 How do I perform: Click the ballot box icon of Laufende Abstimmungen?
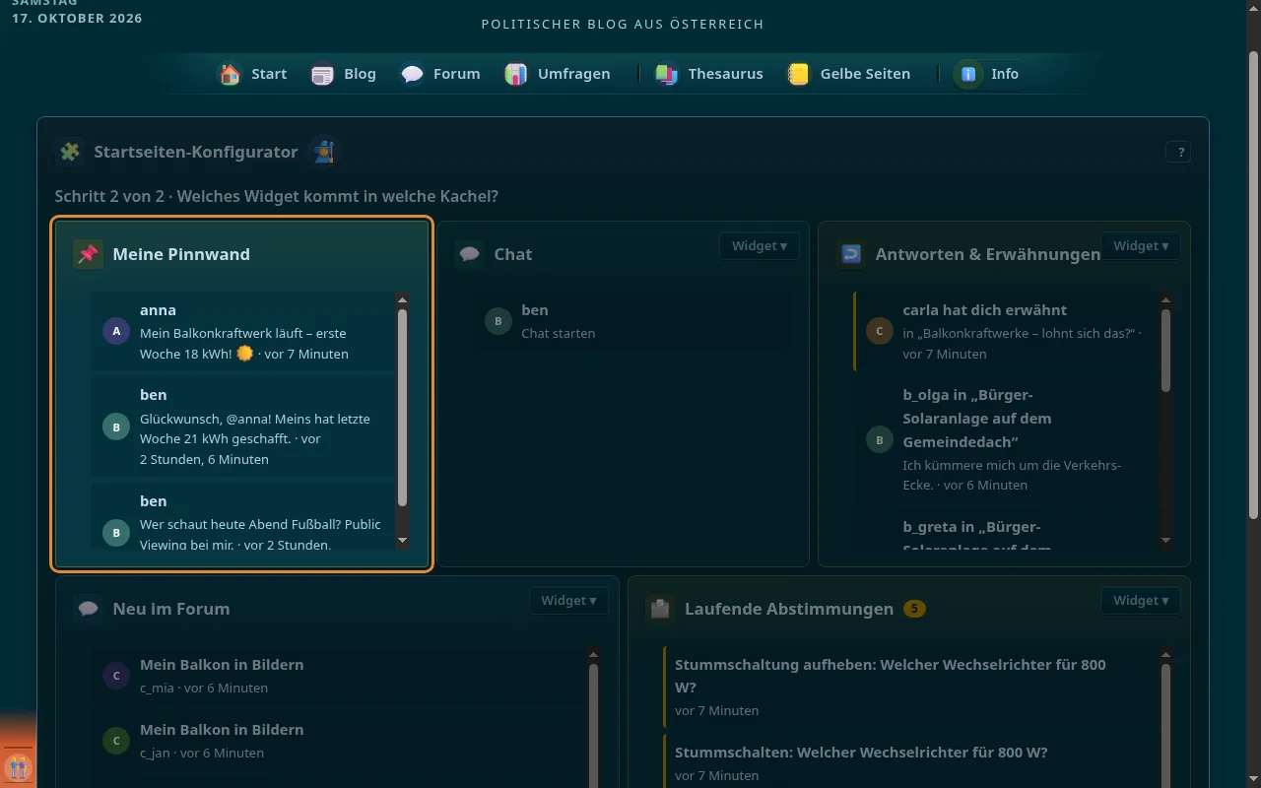click(660, 609)
